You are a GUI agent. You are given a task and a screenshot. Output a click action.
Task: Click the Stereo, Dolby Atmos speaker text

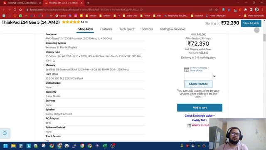click(59, 114)
